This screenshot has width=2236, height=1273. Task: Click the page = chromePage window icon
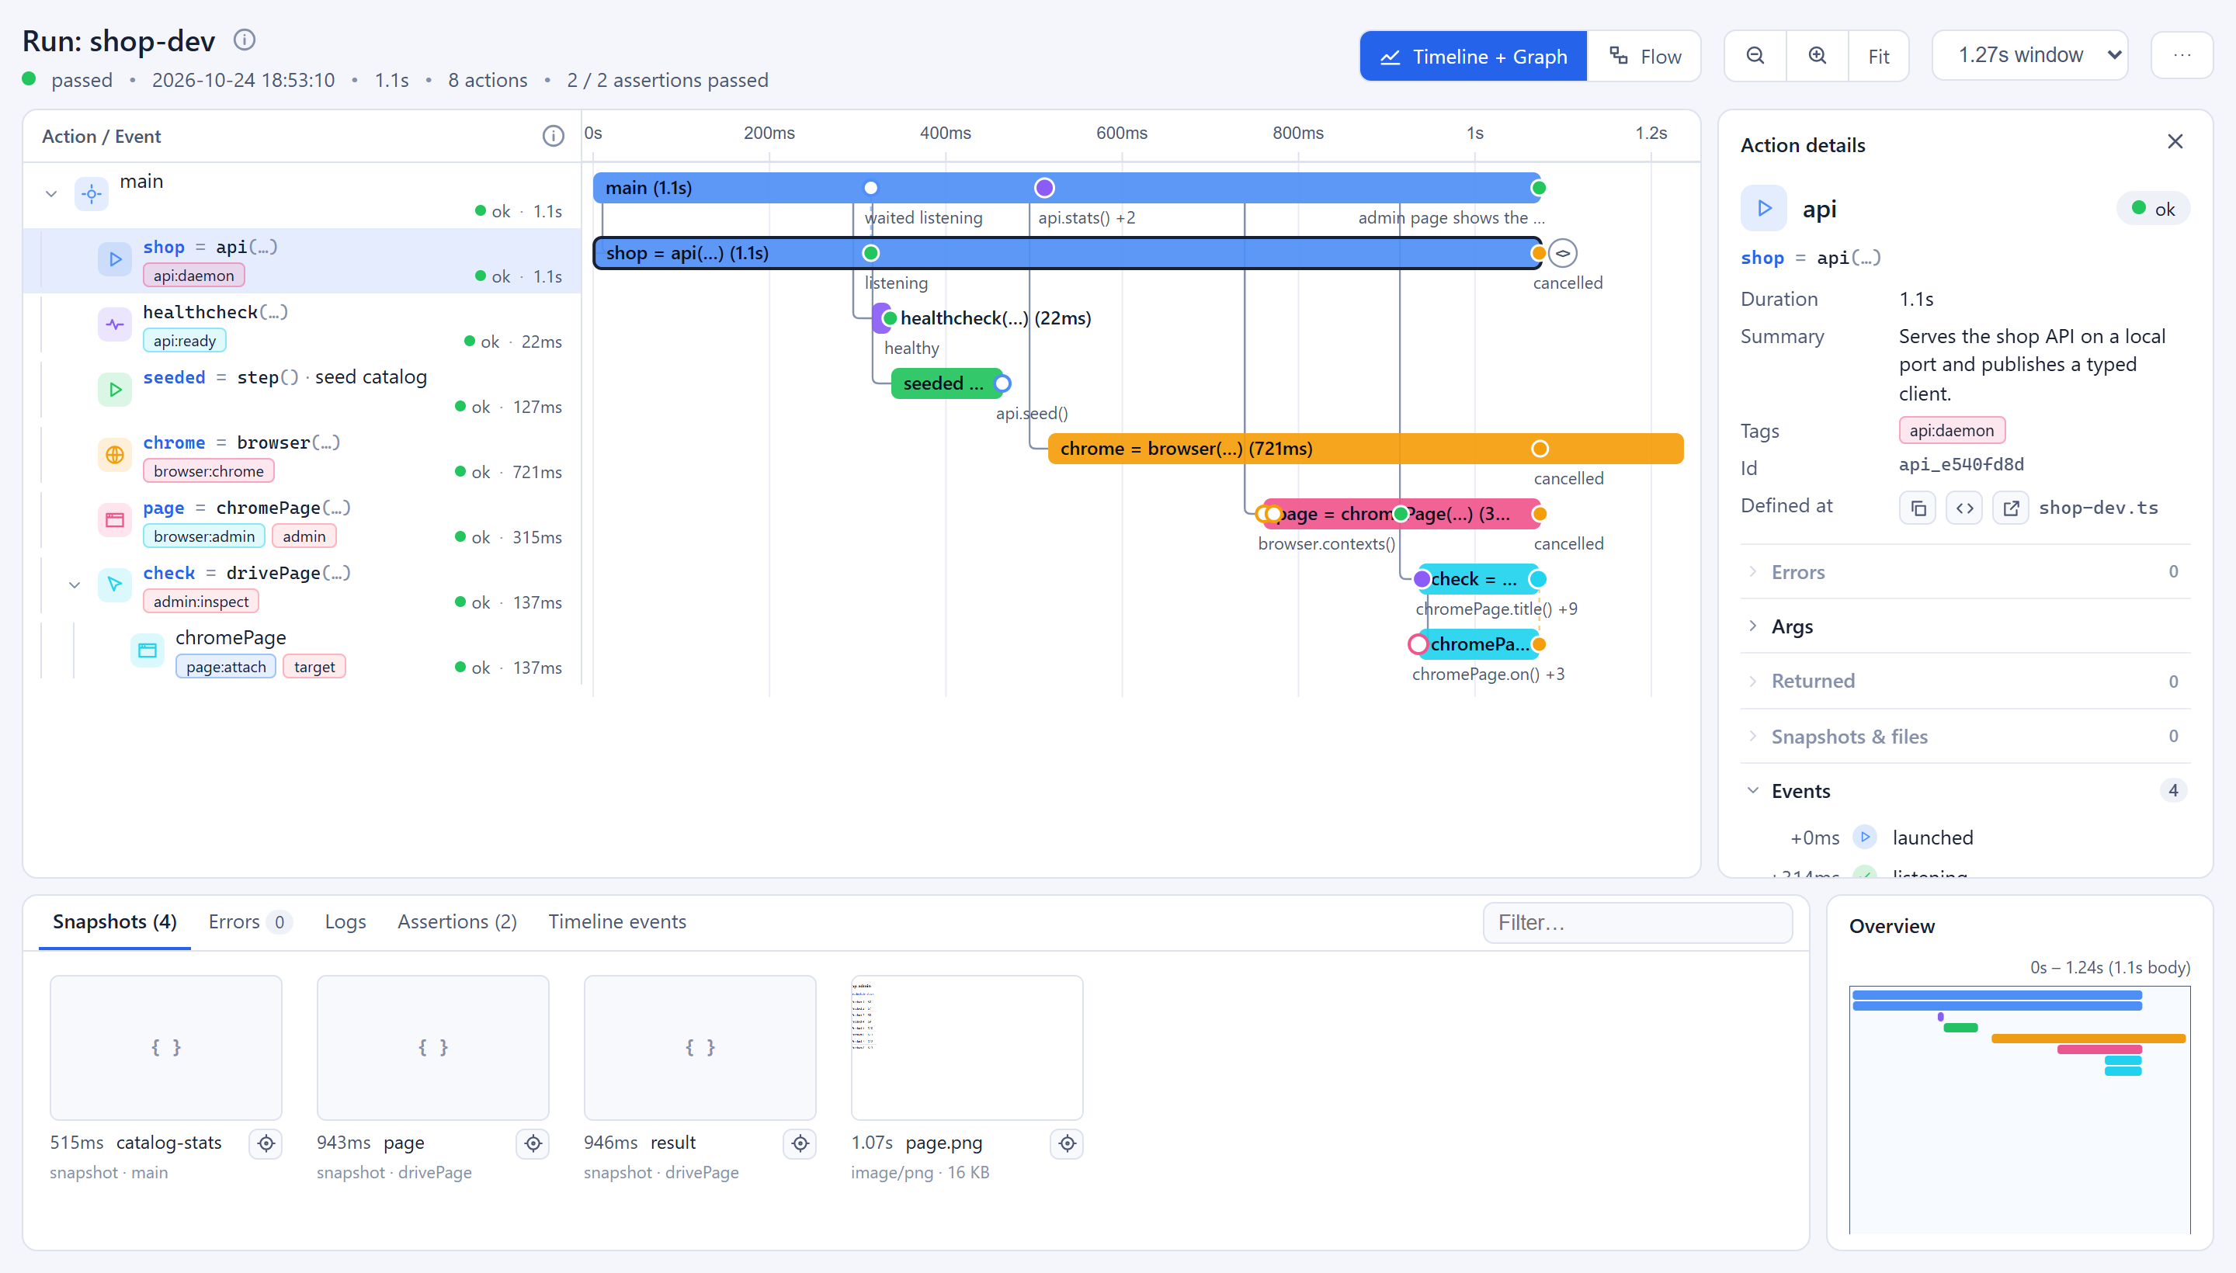tap(115, 519)
